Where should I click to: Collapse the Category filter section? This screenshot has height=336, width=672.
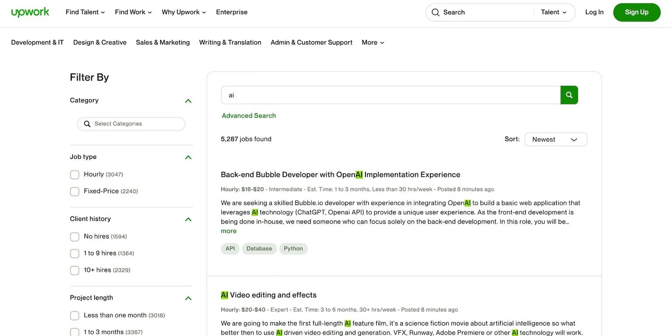click(x=188, y=101)
